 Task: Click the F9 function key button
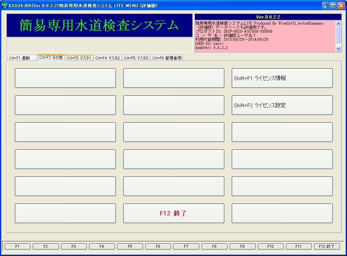(x=242, y=247)
